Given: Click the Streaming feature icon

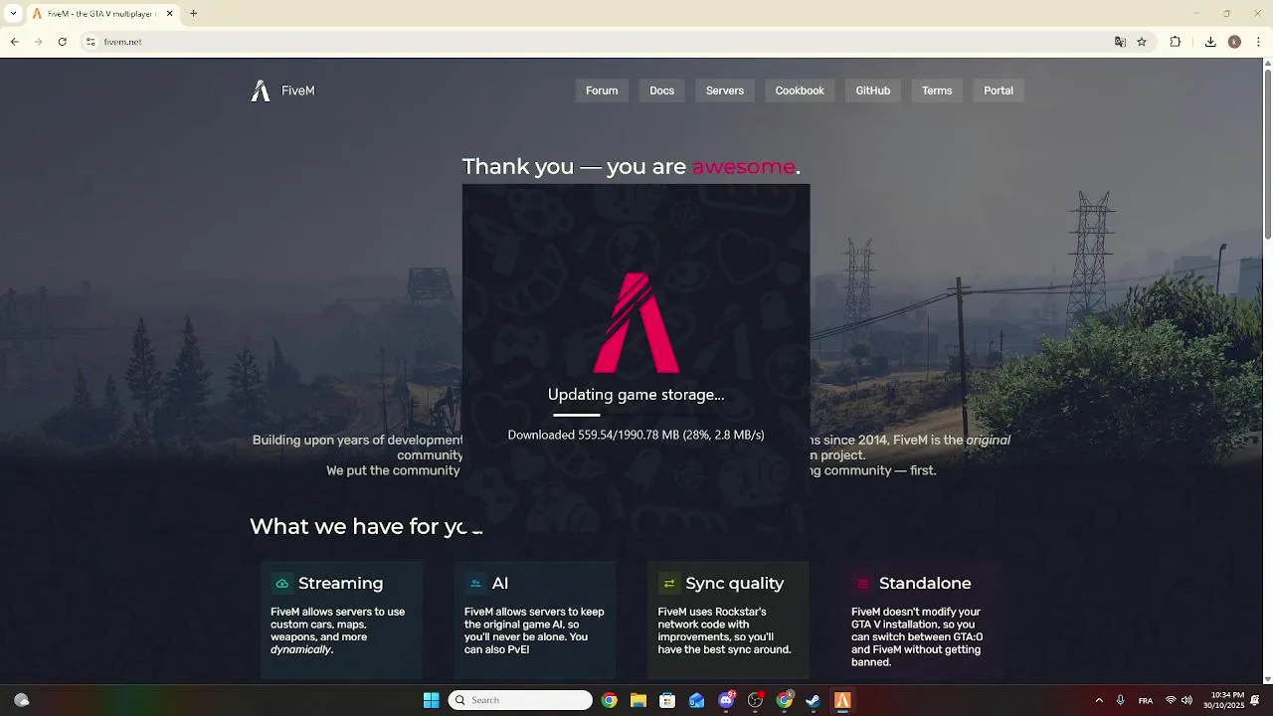Looking at the screenshot, I should [x=281, y=584].
